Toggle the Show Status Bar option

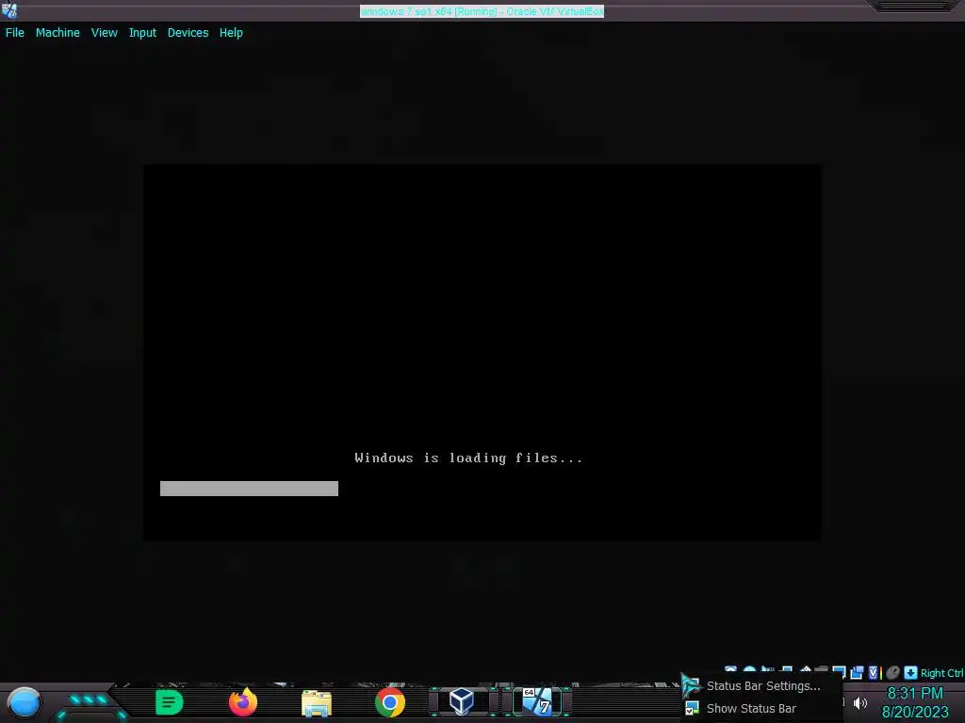[x=762, y=709]
